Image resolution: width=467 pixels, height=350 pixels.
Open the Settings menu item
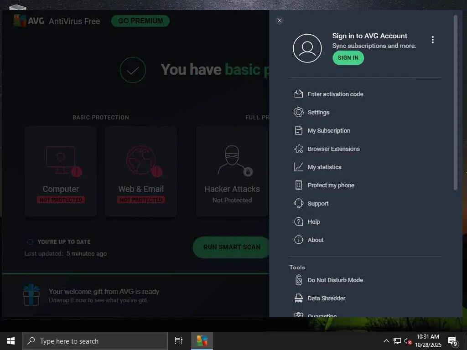[318, 112]
